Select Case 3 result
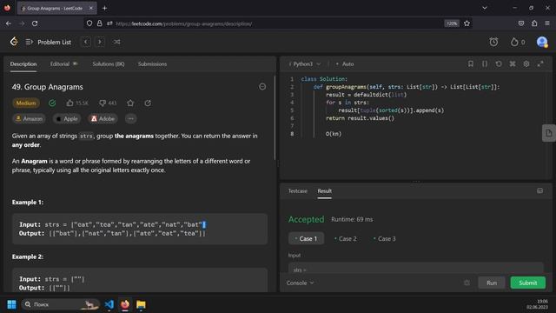The height and width of the screenshot is (313, 556). pos(385,238)
